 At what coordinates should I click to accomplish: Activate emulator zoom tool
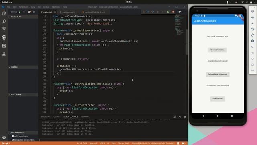(x=253, y=47)
